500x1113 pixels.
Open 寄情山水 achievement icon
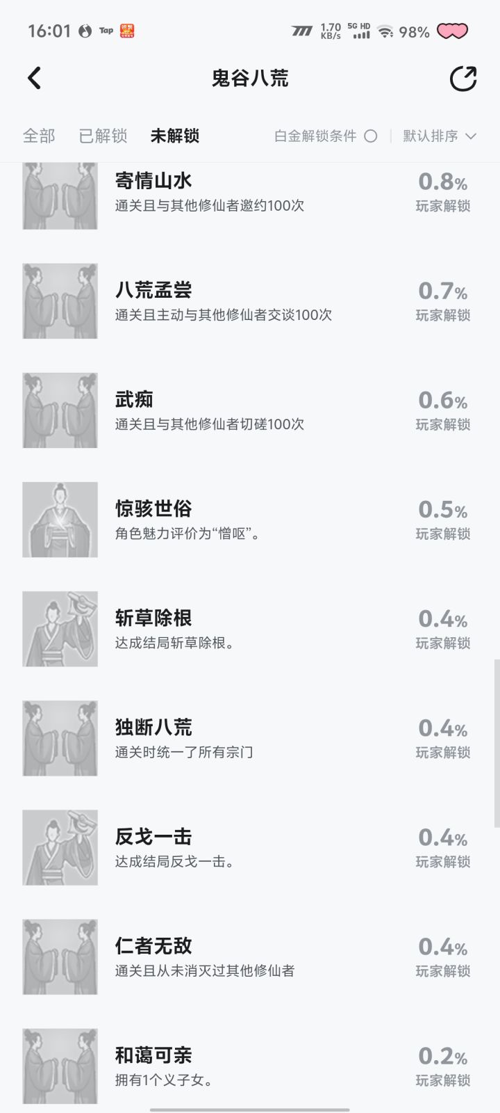(x=60, y=196)
